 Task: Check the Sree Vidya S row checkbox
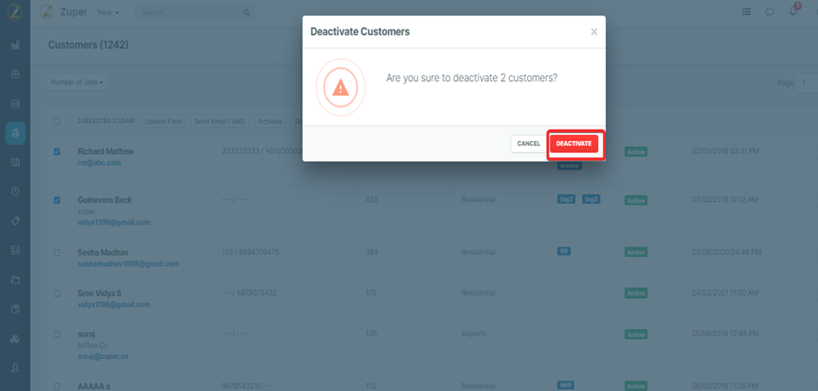click(57, 293)
